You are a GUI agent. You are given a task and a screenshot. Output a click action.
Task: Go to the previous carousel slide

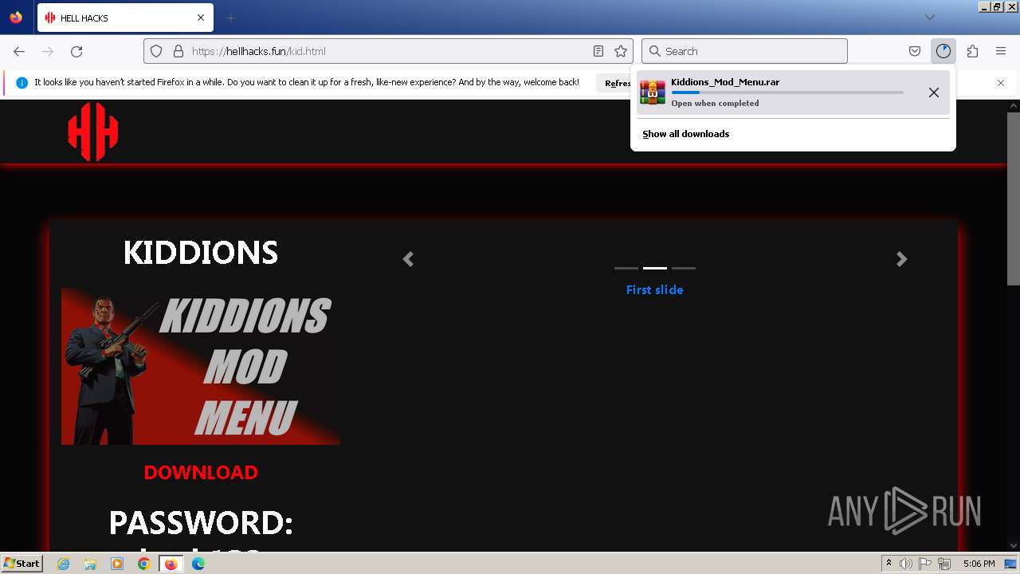[x=408, y=259]
